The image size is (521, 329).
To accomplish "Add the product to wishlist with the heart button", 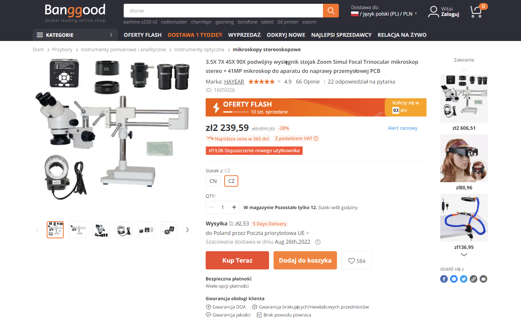I will pos(357,260).
